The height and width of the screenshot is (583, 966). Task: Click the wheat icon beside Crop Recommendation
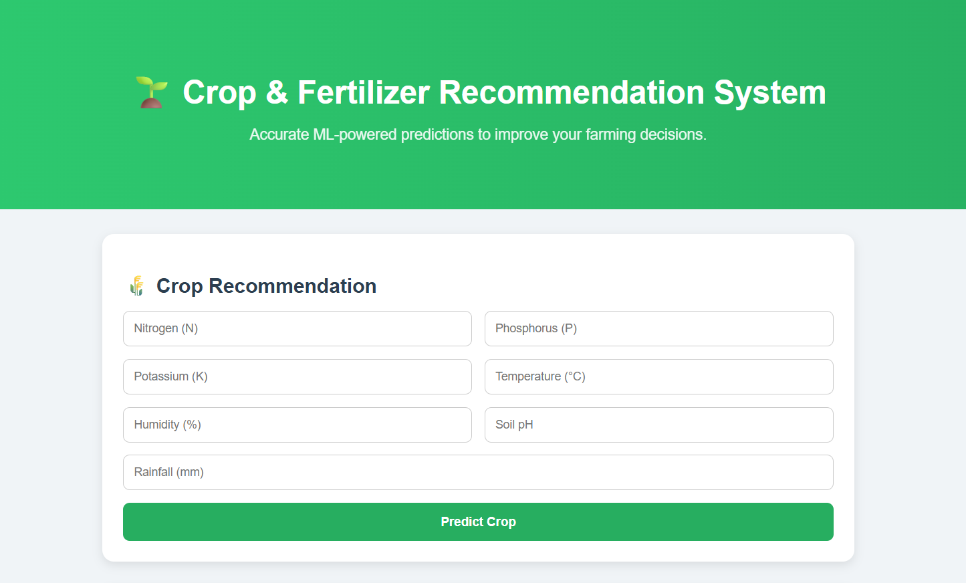coord(137,286)
